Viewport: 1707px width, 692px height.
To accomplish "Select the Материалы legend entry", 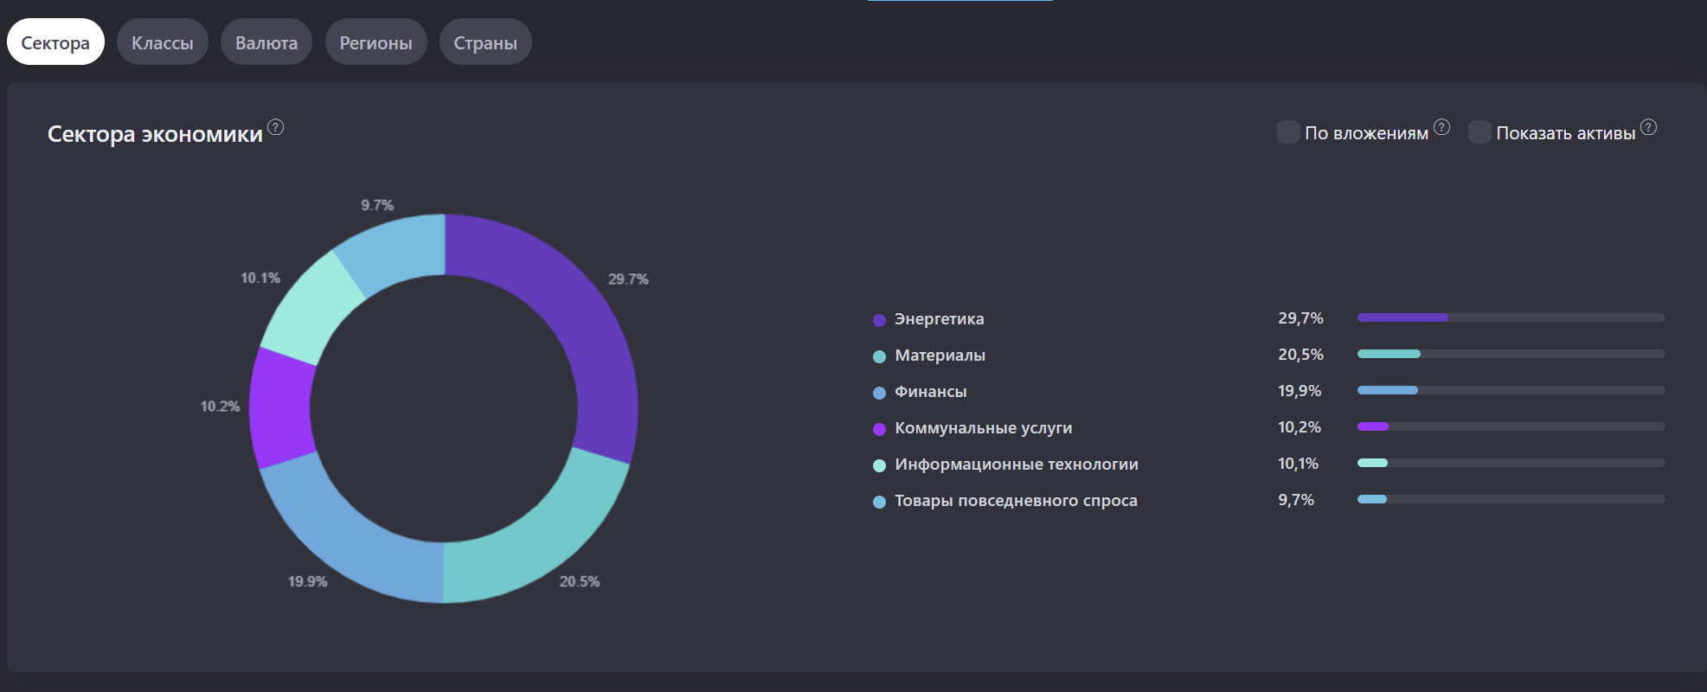I will click(x=940, y=356).
